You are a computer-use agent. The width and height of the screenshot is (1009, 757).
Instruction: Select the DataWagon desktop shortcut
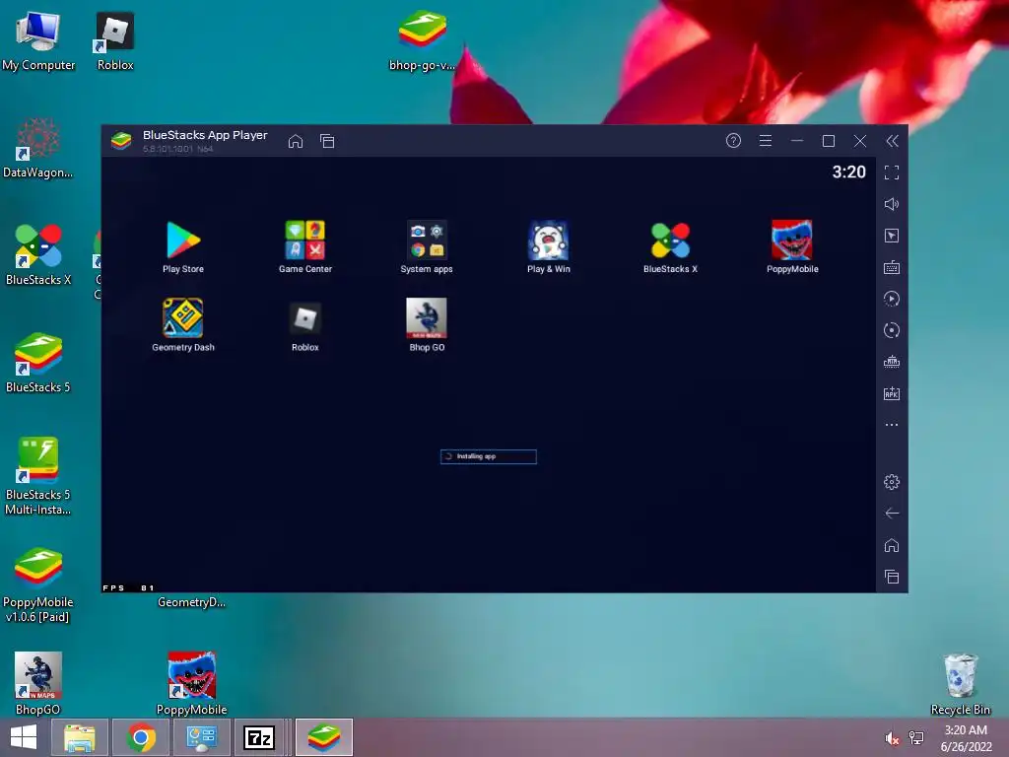[x=38, y=148]
